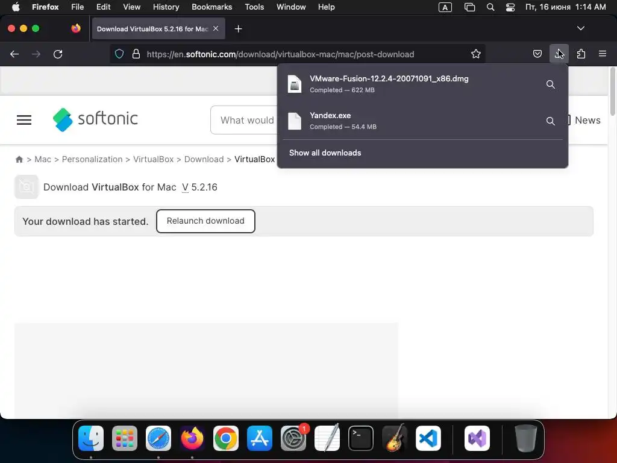Open Spotlight search in menu bar

pos(490,7)
